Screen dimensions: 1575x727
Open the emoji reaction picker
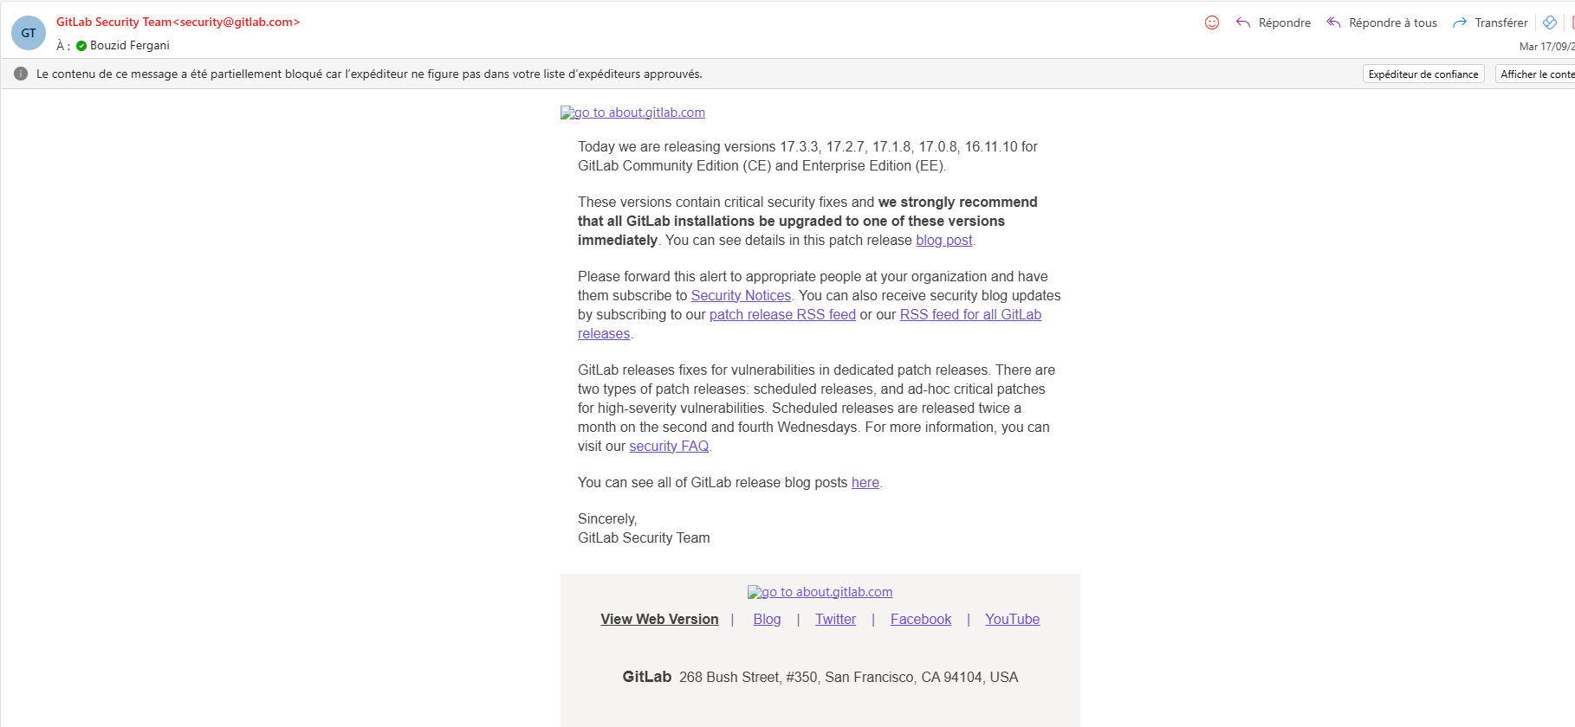(1212, 23)
